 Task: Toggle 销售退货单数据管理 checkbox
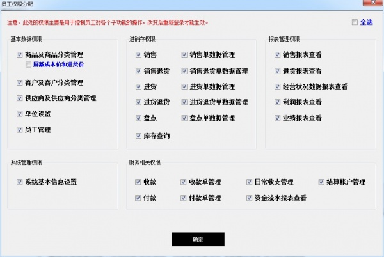tap(184, 71)
